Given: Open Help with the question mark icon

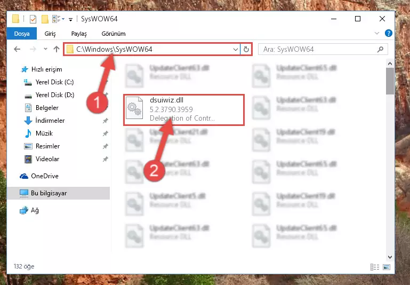Looking at the screenshot, I should [x=388, y=33].
